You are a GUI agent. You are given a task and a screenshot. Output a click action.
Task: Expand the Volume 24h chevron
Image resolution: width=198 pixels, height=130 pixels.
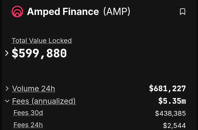(x=7, y=88)
